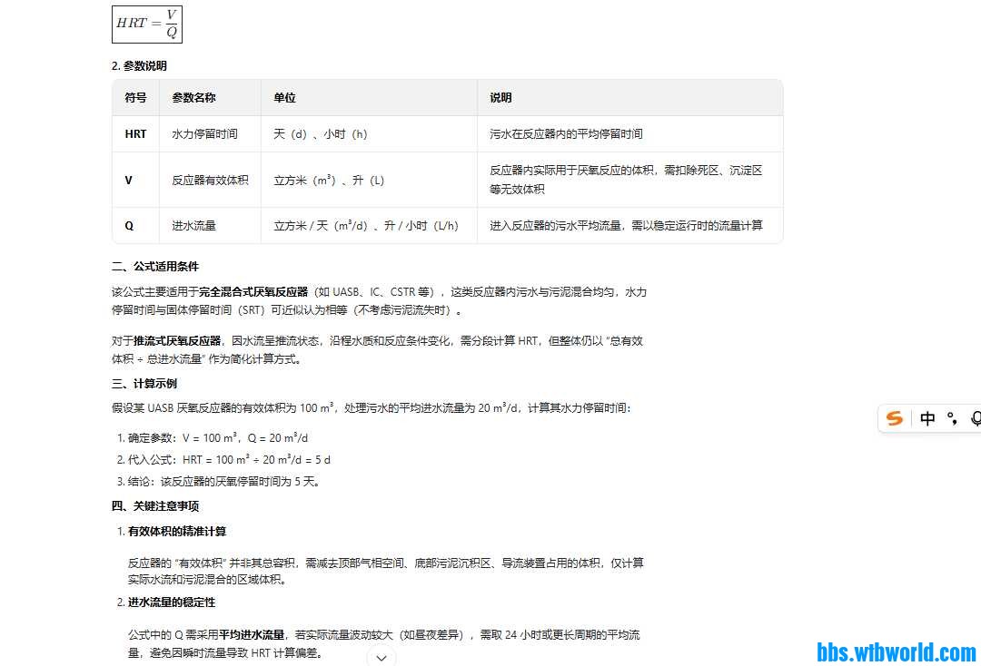Select the heading 三、计算示例
Viewport: 981px width, 666px height.
[144, 383]
